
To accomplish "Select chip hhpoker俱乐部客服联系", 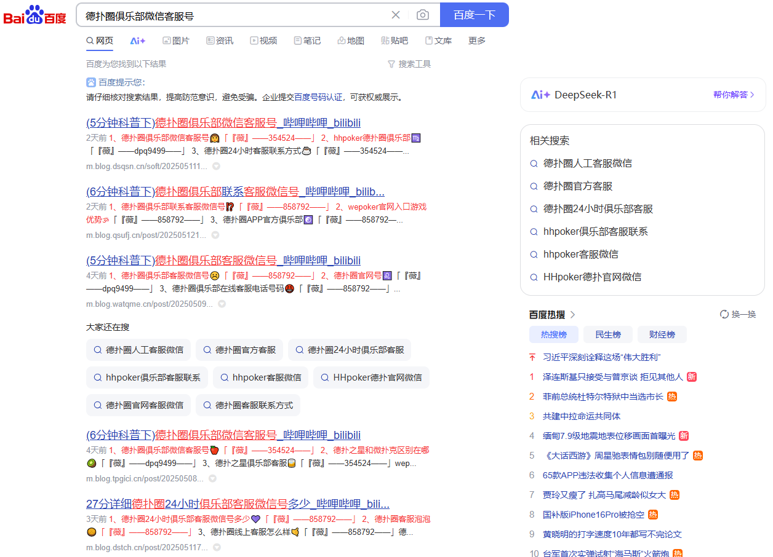I will coord(147,377).
